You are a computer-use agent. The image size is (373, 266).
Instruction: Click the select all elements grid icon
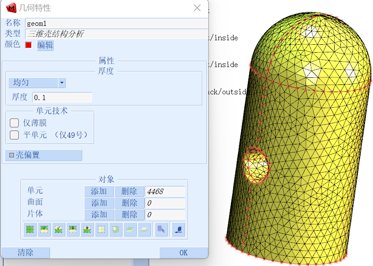[29, 229]
